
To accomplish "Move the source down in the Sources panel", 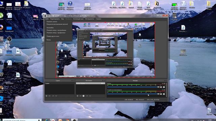I will (x=90, y=96).
